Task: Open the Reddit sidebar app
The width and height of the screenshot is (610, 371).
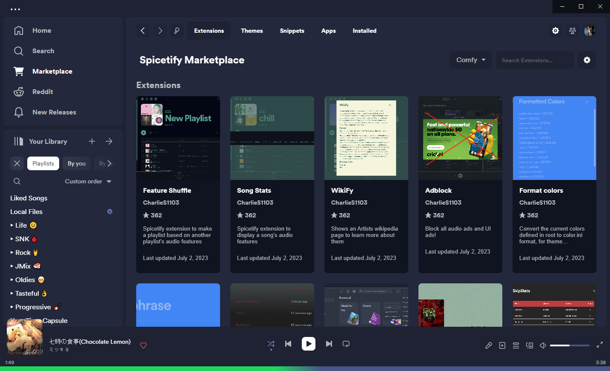Action: click(x=43, y=92)
